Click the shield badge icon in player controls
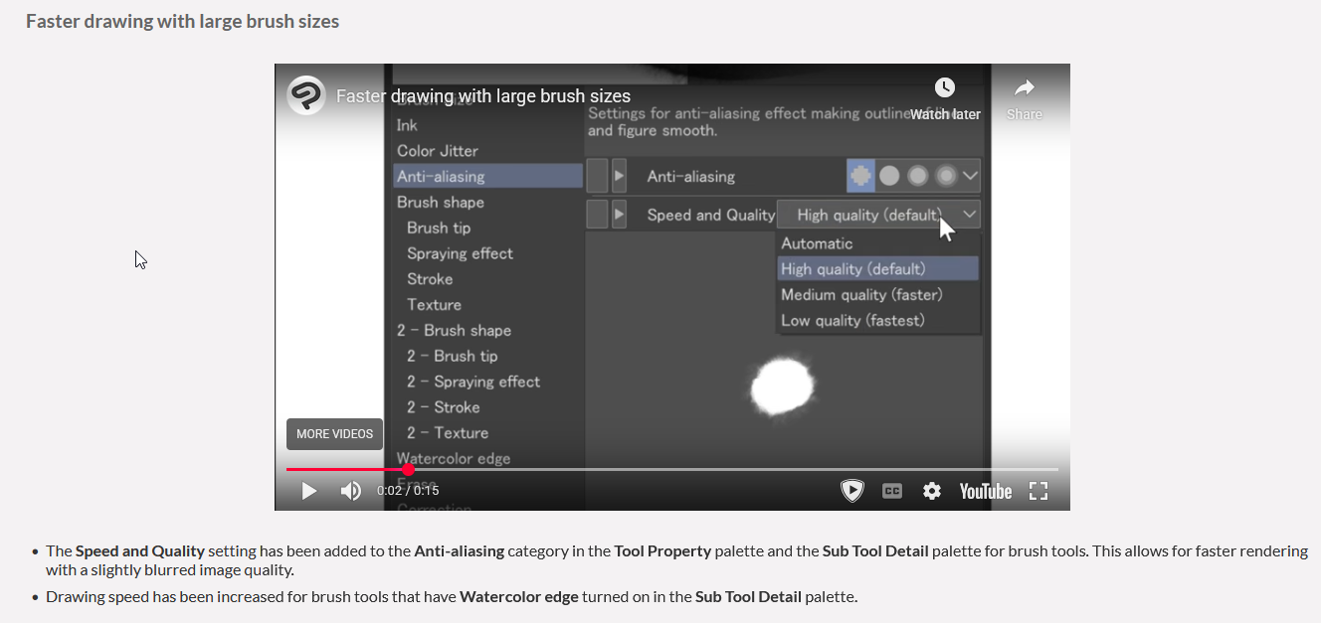This screenshot has height=623, width=1321. [x=852, y=491]
